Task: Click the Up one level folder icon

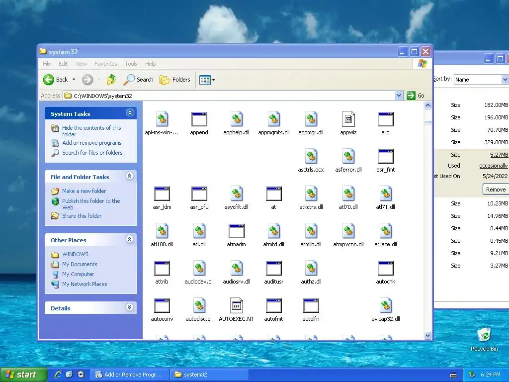Action: (x=111, y=79)
